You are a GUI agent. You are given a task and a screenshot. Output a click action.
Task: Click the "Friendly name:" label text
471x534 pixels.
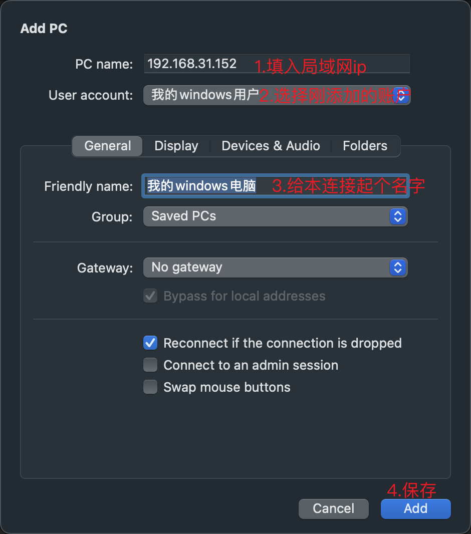point(88,186)
